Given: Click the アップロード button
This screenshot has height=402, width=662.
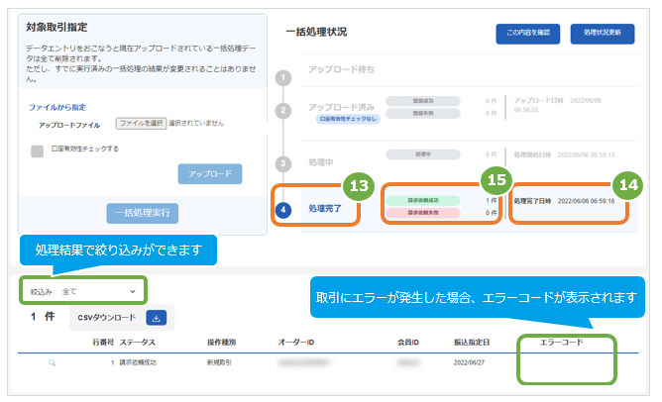Looking at the screenshot, I should [210, 174].
